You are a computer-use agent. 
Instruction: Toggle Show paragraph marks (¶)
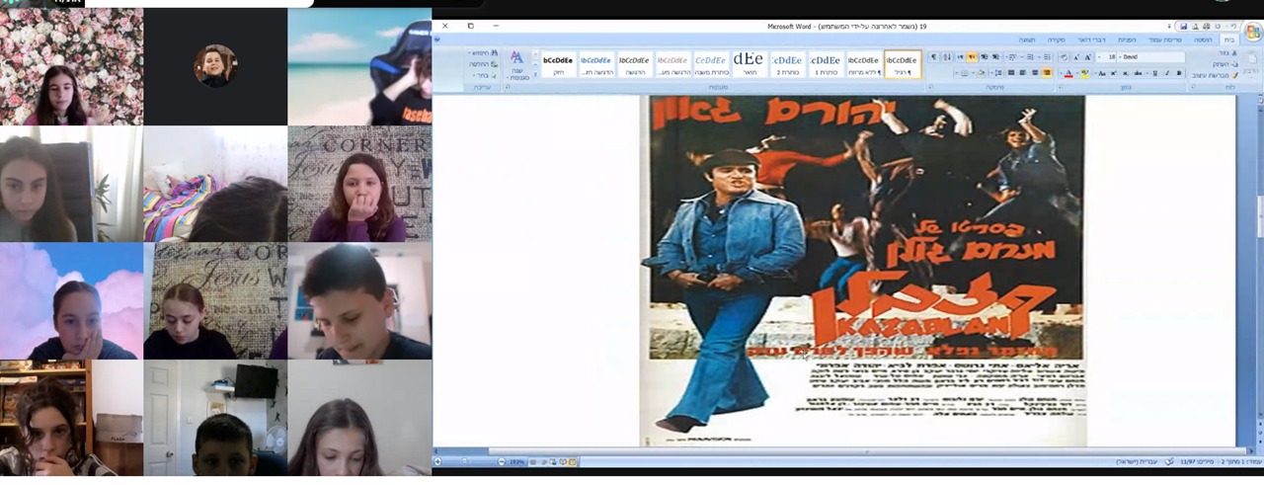click(934, 57)
